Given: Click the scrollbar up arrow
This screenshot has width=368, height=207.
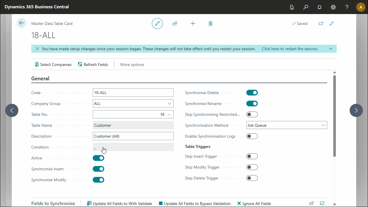Looking at the screenshot, I should 334,73.
